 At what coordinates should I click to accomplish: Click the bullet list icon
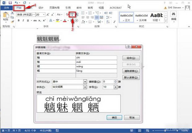point(83,13)
